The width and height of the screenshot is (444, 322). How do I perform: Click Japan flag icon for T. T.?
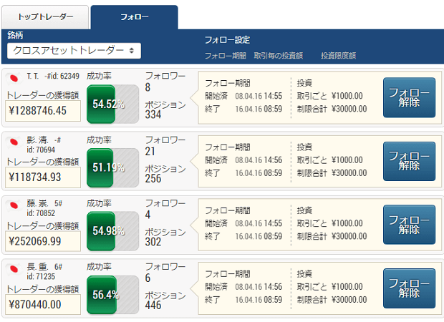[14, 78]
